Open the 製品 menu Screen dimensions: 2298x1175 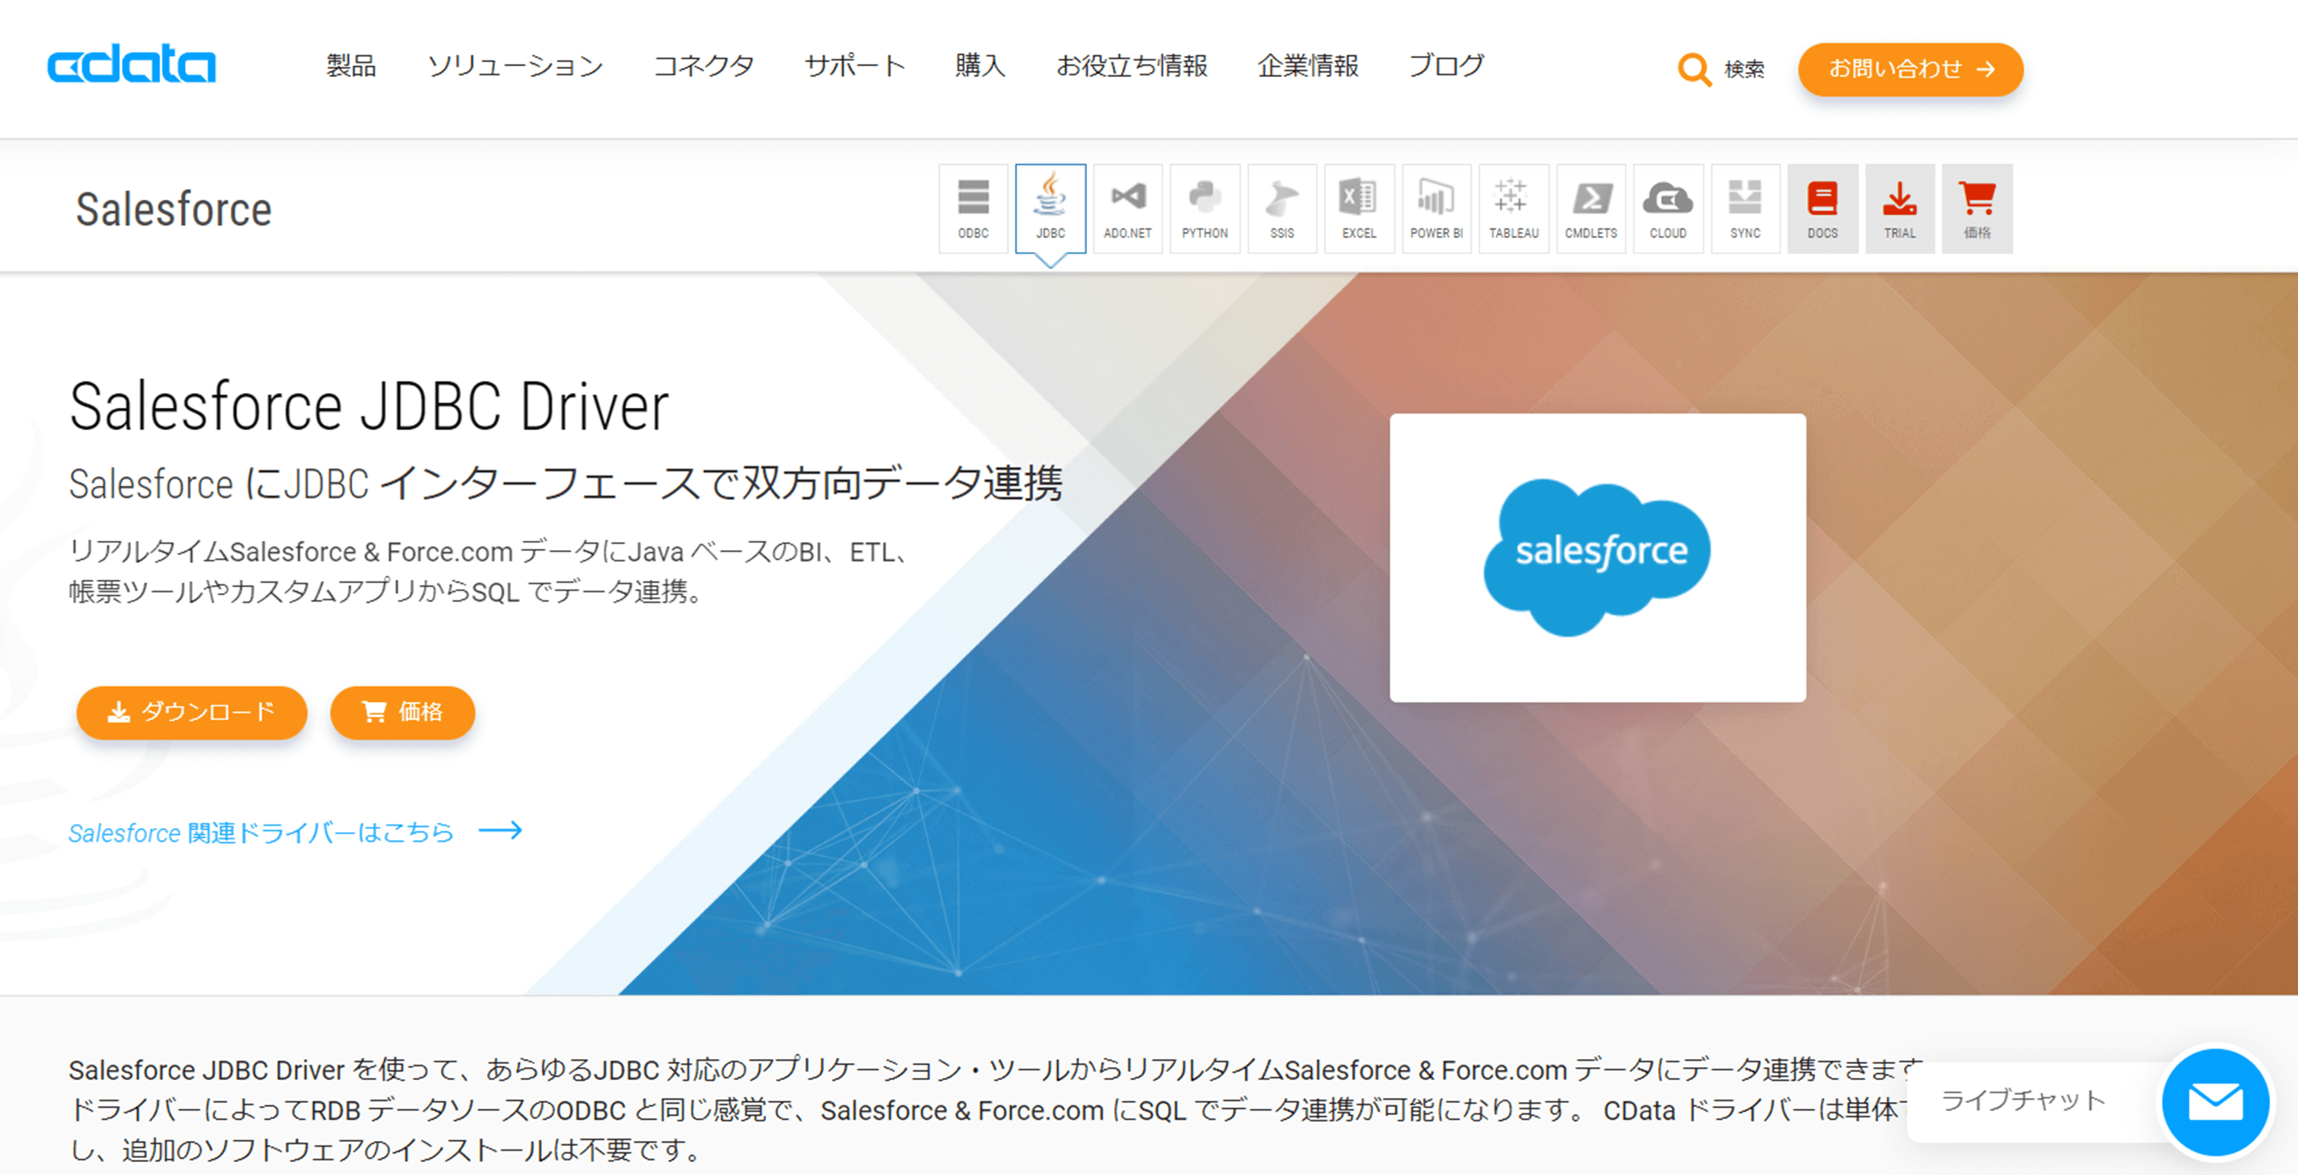pos(351,66)
